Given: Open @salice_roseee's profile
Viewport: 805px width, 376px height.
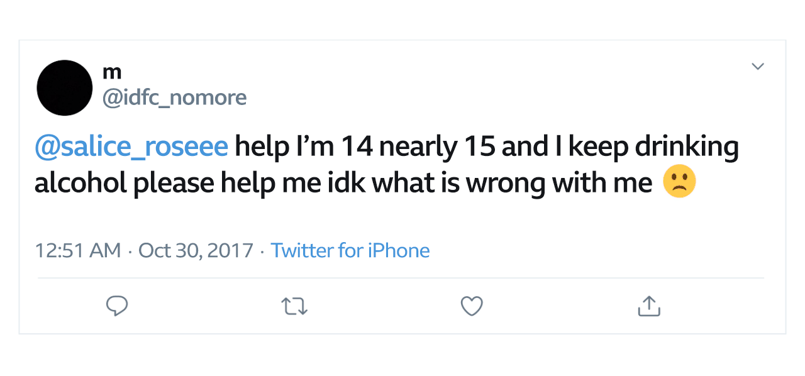Looking at the screenshot, I should [x=131, y=146].
